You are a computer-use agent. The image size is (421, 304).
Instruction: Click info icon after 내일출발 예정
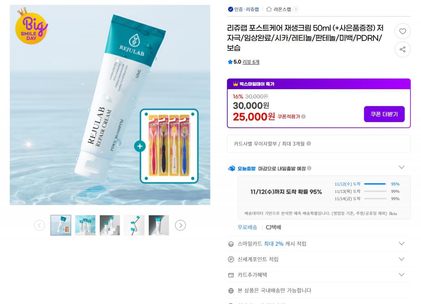[x=309, y=168]
